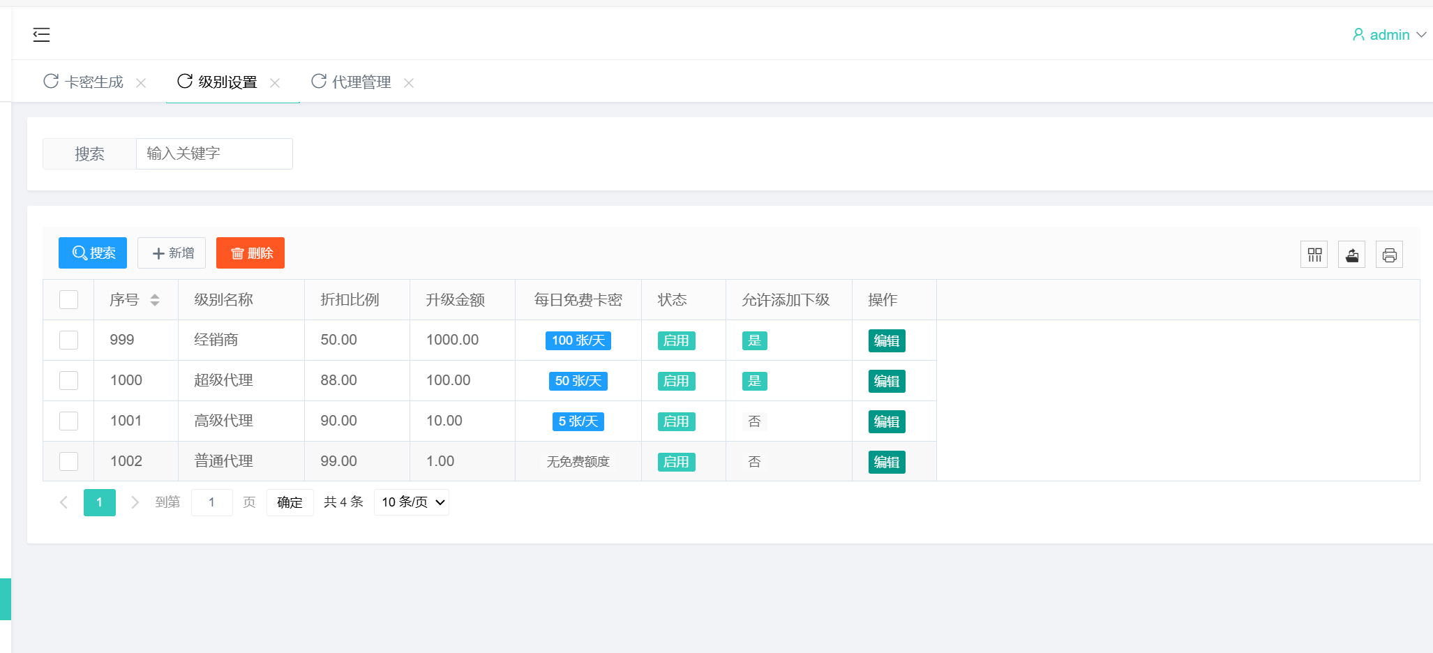Close the 卡密生成 tab
This screenshot has width=1433, height=653.
141,83
